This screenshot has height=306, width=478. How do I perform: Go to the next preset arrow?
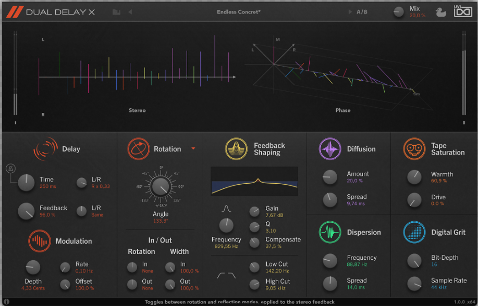(350, 12)
